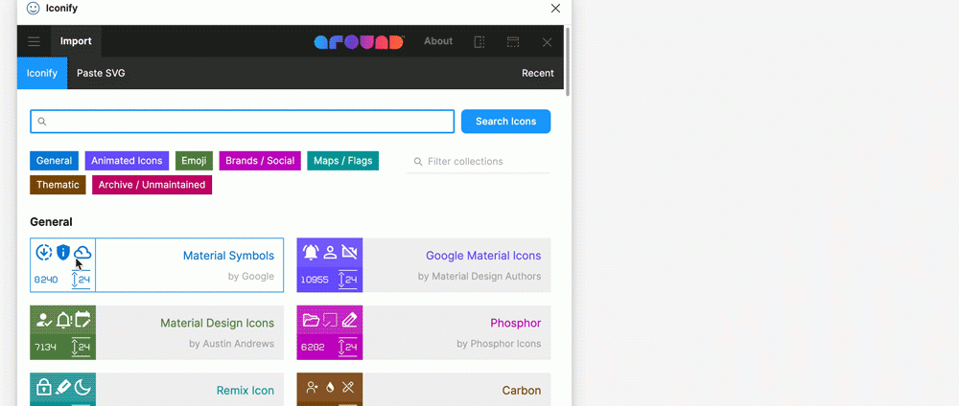Screen dimensions: 959x406
Task: Click the Around logo banner
Action: coord(359,41)
